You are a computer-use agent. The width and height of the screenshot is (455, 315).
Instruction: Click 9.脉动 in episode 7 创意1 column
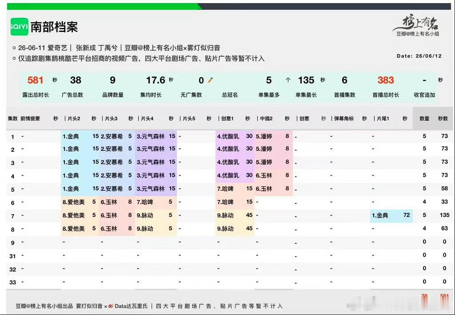[x=225, y=215]
